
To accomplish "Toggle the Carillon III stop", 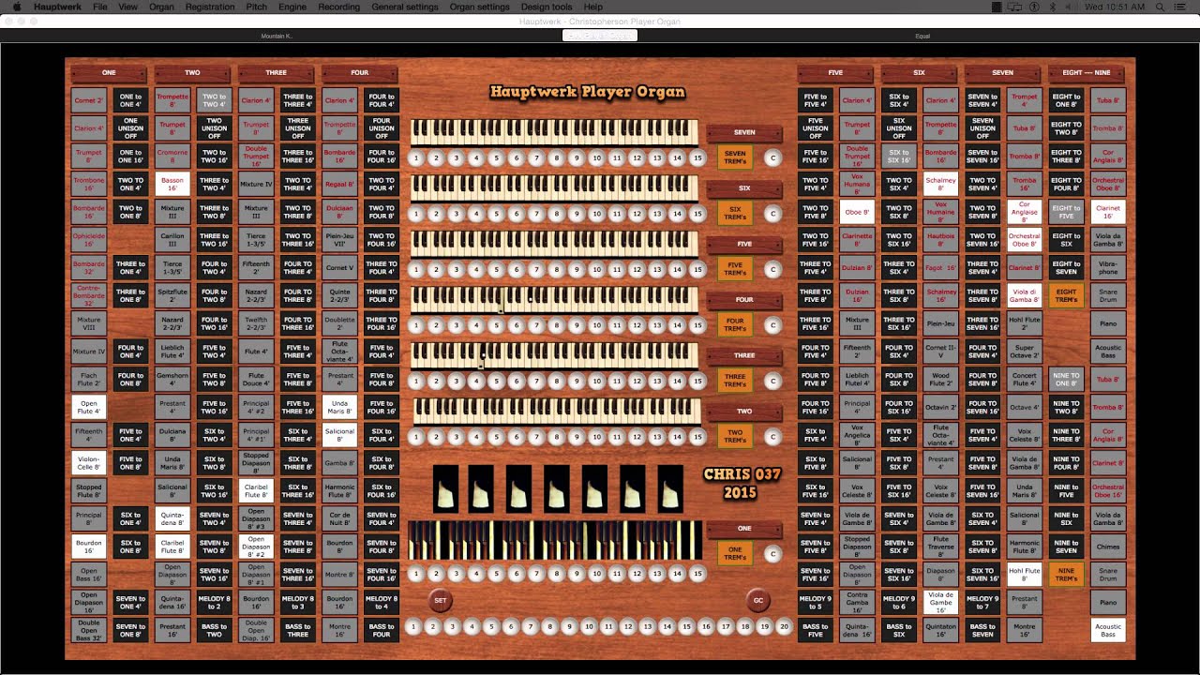I will (x=172, y=239).
